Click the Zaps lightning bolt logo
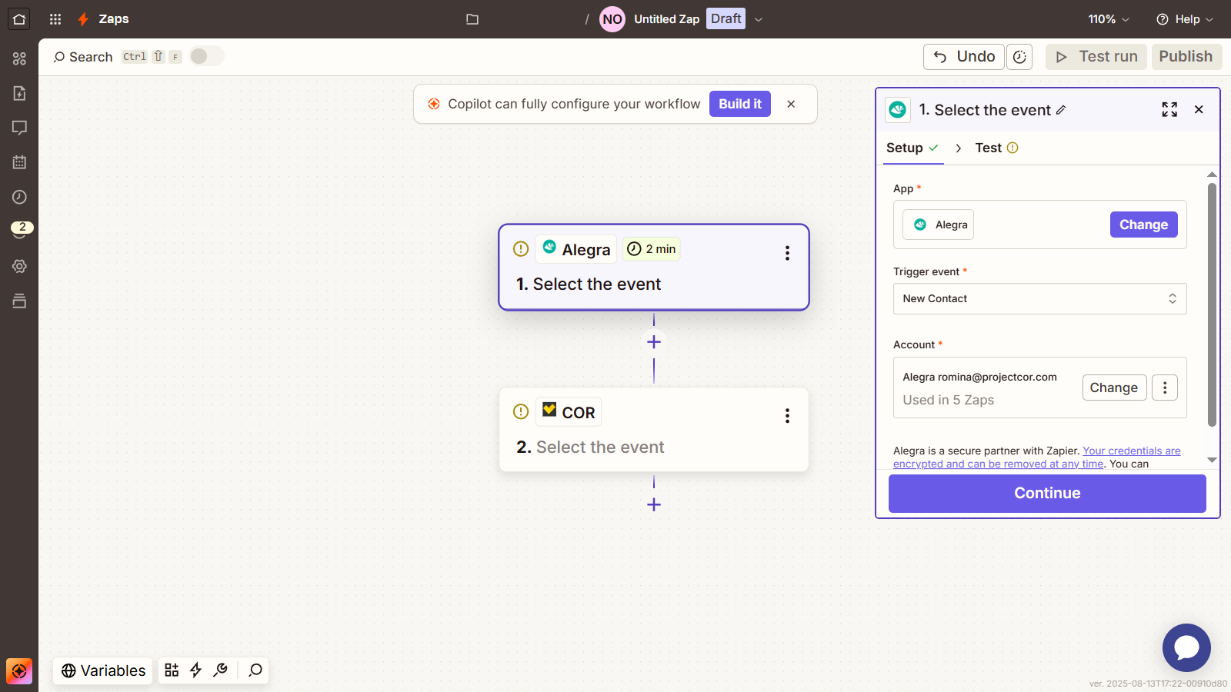The width and height of the screenshot is (1231, 692). 83,19
